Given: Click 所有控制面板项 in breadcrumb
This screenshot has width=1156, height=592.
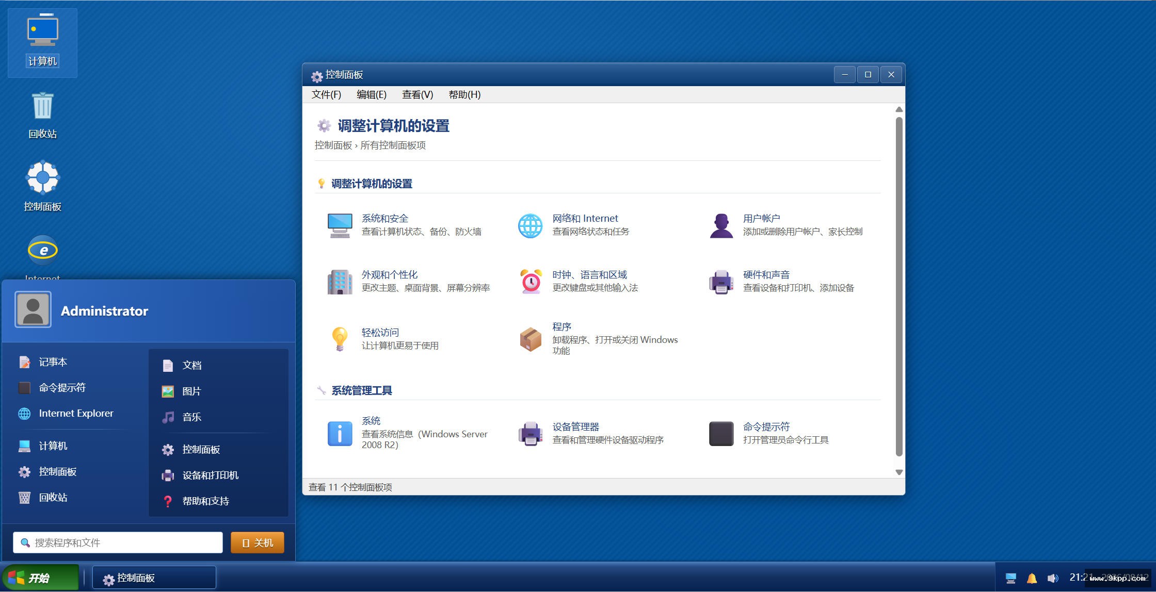Looking at the screenshot, I should 393,145.
